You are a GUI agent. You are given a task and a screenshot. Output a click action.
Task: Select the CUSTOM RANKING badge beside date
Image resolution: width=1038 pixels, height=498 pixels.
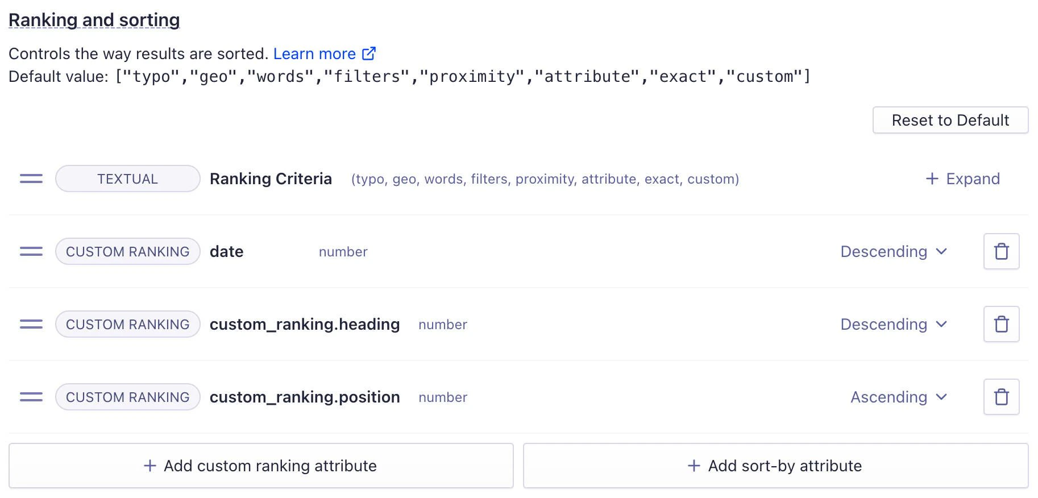click(x=127, y=251)
